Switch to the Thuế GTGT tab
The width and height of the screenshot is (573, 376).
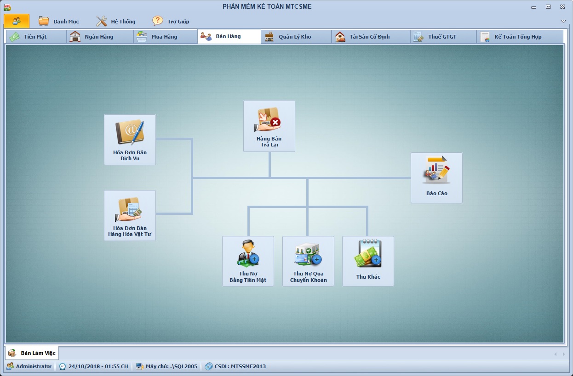point(441,37)
